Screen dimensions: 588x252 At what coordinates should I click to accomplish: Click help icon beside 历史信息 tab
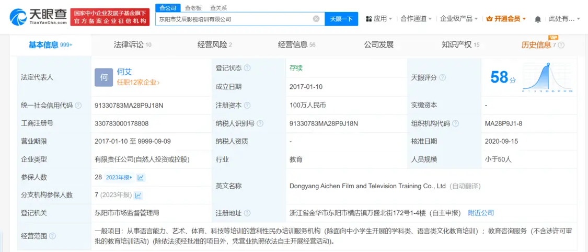[561, 45]
